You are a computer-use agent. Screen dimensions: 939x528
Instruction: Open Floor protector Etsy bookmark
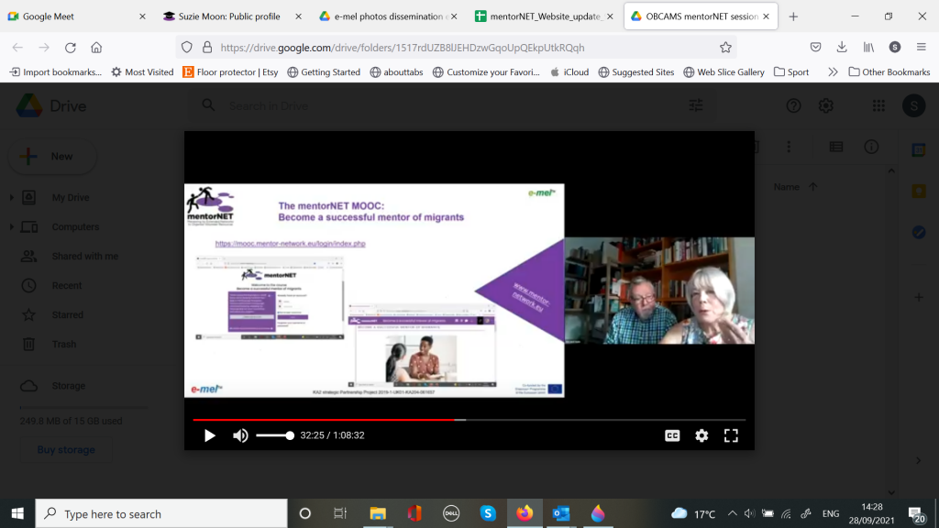click(x=230, y=71)
